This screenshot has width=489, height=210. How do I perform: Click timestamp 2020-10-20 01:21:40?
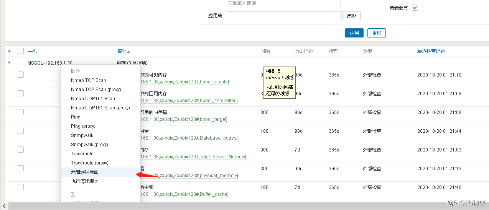[439, 187]
